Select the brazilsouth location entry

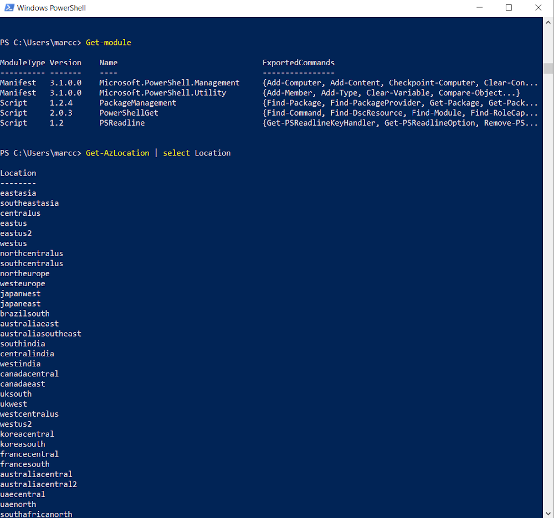24,313
